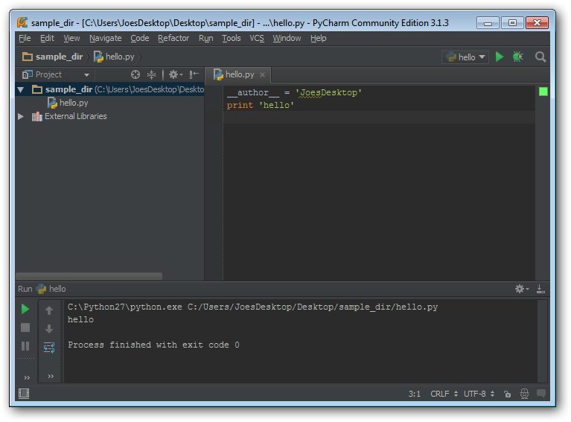Stop the process in Run panel
571x422 pixels.
point(25,327)
